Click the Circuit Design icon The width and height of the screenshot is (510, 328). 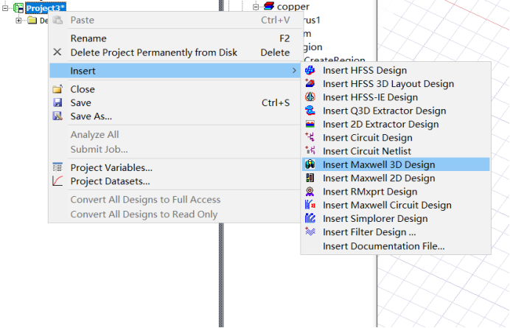tap(310, 137)
